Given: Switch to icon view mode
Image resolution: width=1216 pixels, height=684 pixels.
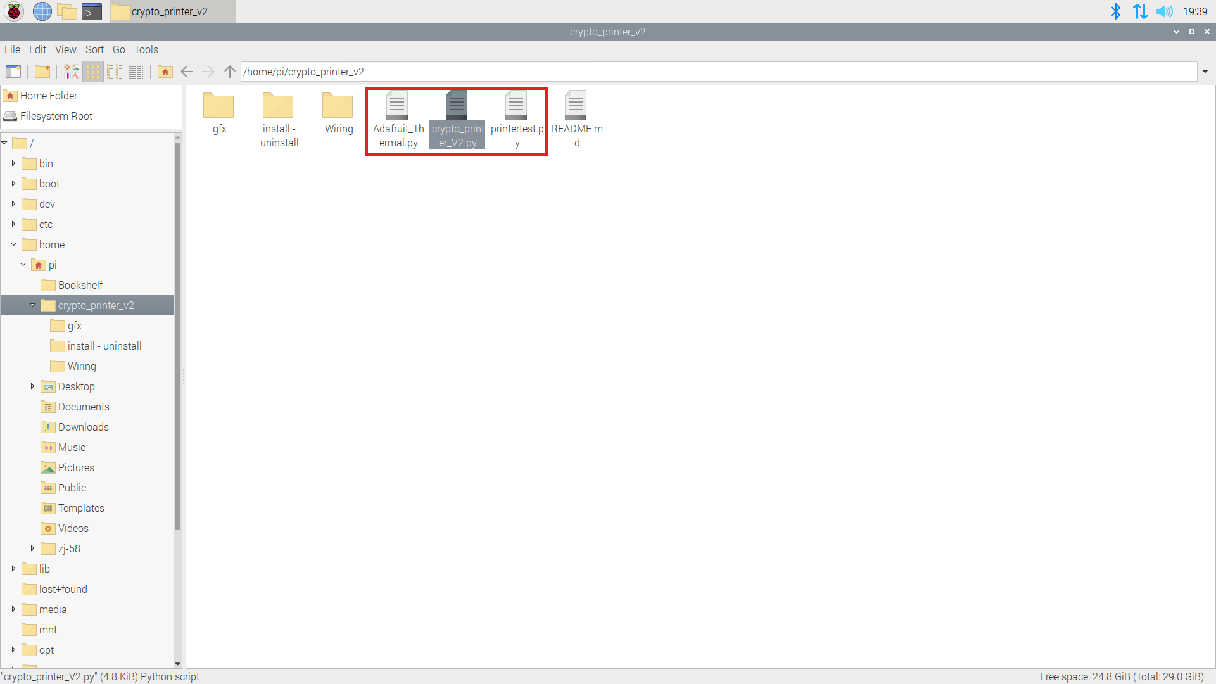Looking at the screenshot, I should pos(93,72).
